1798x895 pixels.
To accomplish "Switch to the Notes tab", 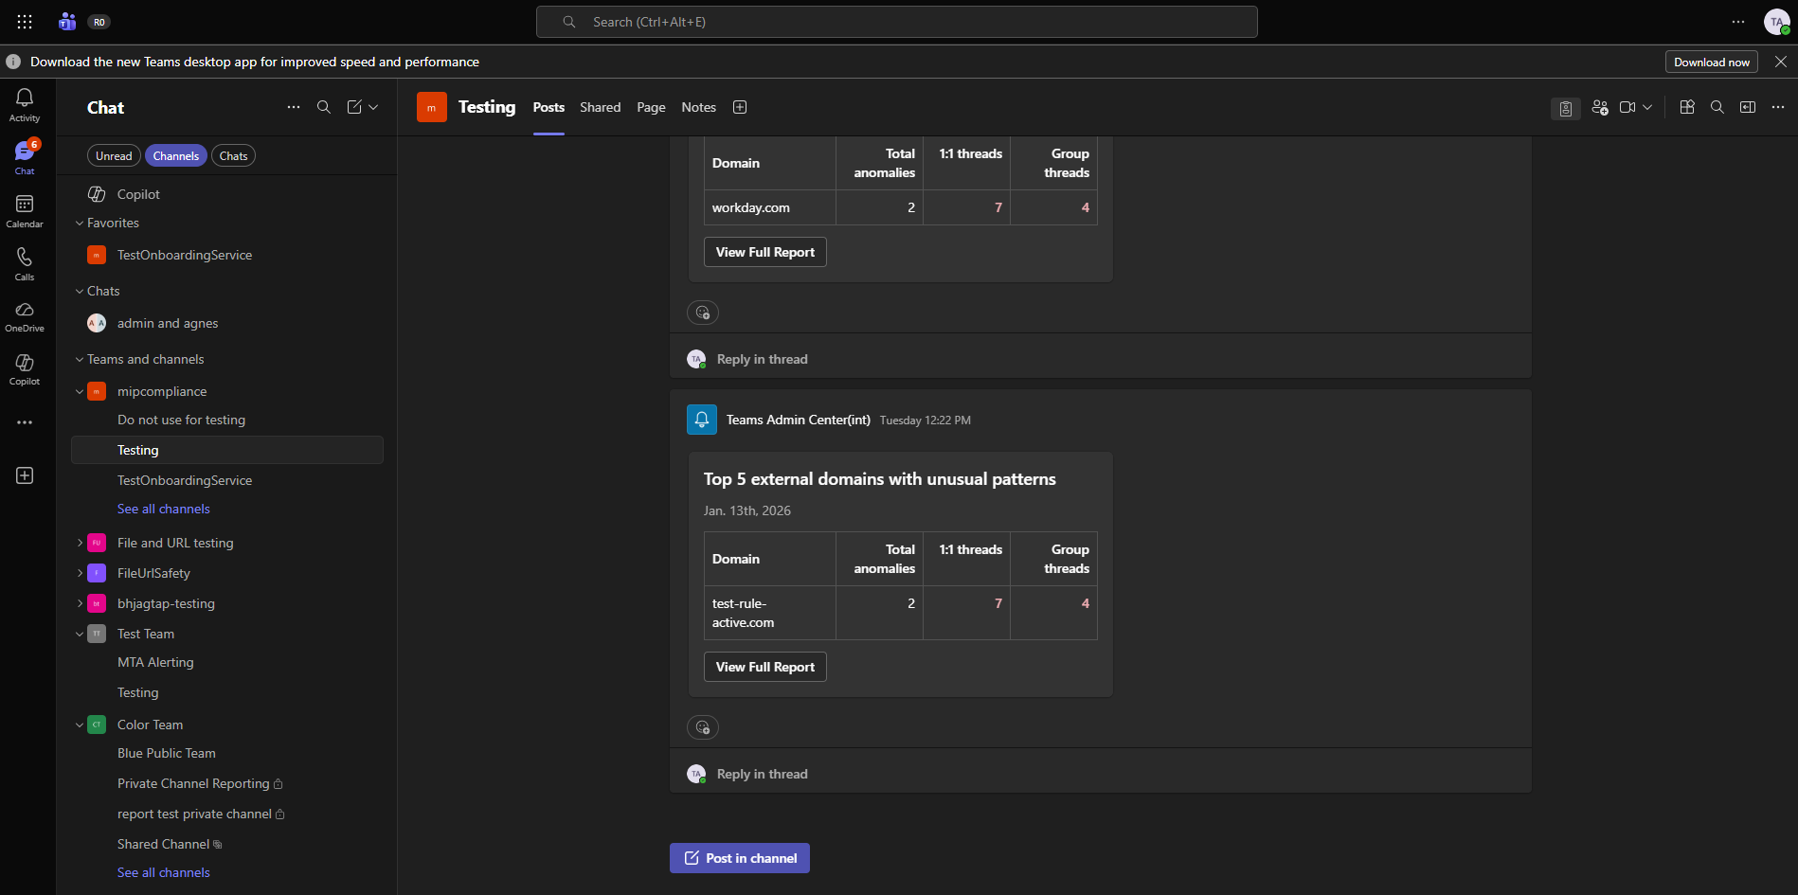I will 699,107.
